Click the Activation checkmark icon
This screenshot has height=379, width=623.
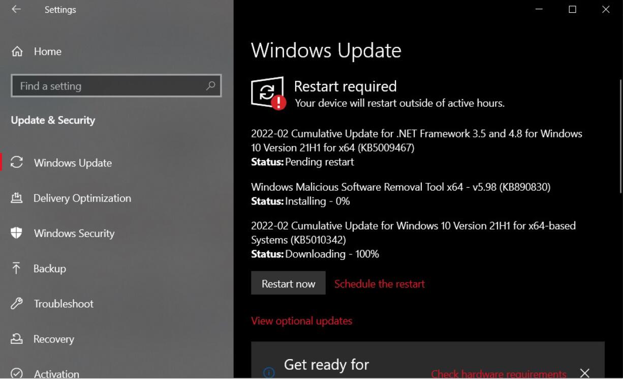(x=17, y=373)
